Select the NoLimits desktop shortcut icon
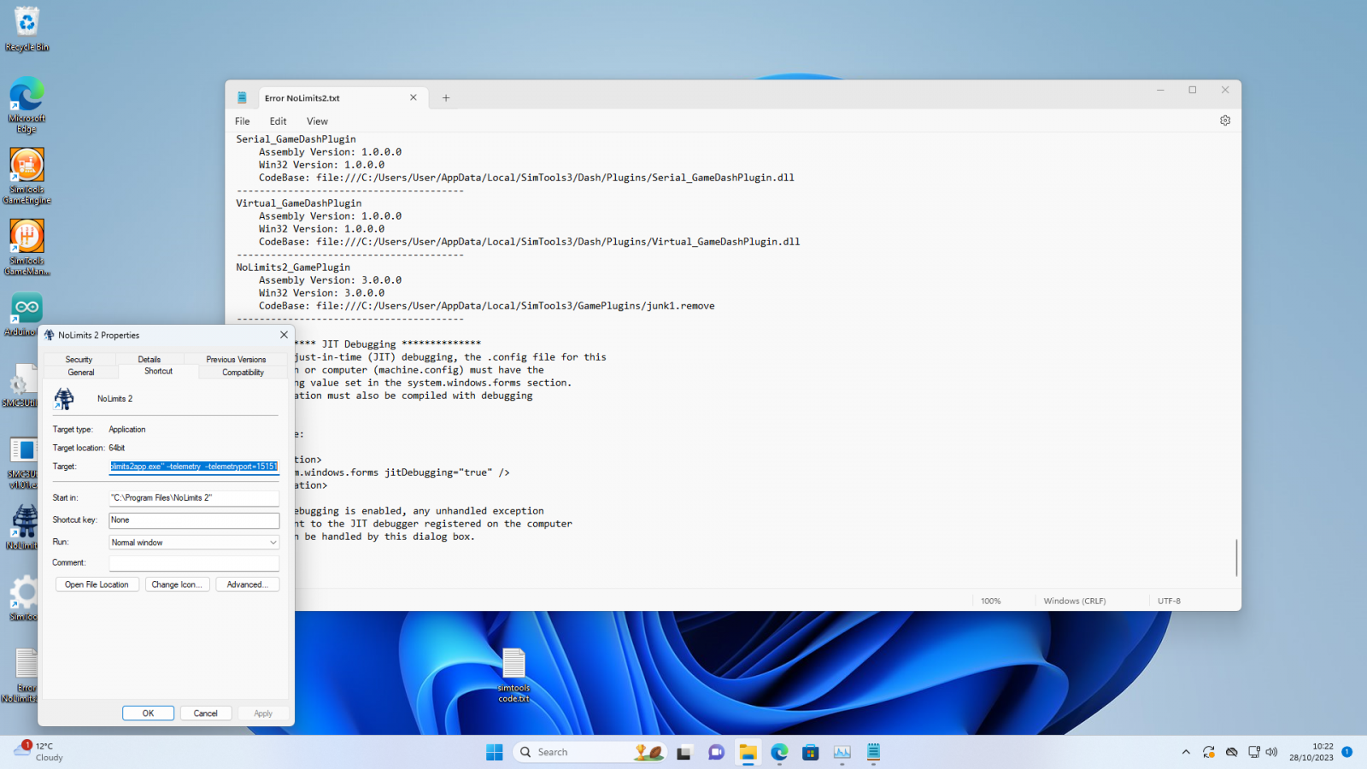This screenshot has height=769, width=1367. tap(22, 527)
